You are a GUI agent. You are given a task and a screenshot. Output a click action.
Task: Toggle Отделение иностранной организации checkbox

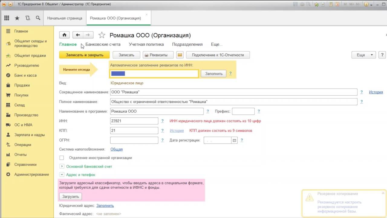click(x=62, y=158)
